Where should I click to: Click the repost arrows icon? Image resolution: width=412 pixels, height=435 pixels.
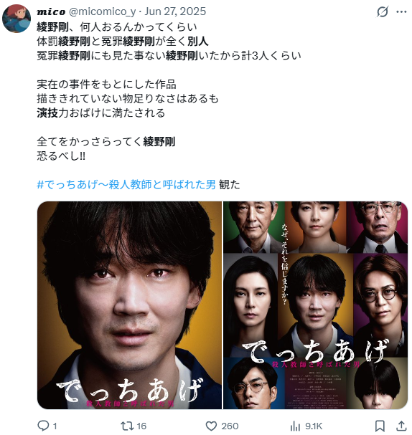coord(126,426)
